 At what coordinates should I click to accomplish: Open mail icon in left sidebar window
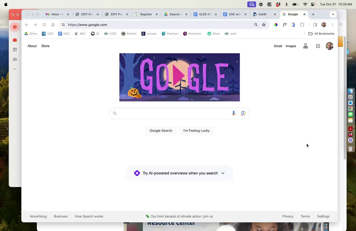click(x=15, y=40)
